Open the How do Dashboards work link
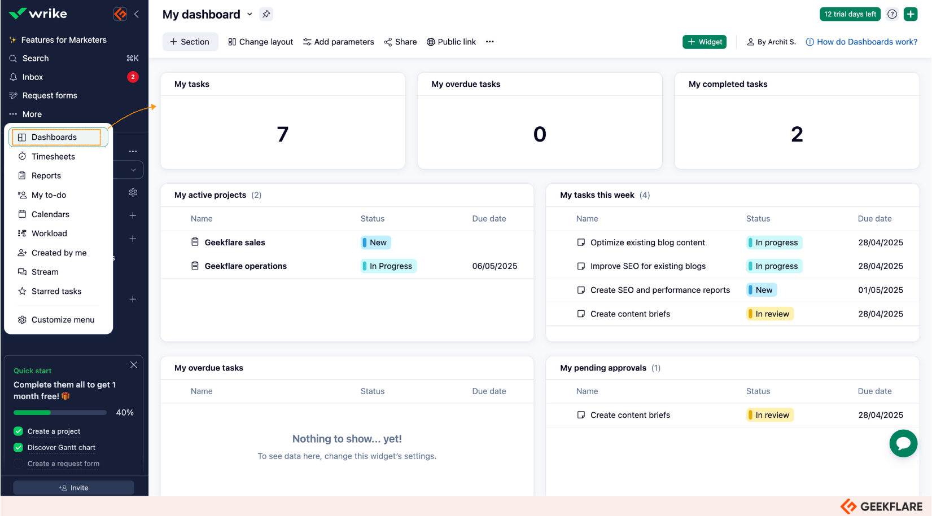Viewport: 932px width, 516px height. coord(867,42)
